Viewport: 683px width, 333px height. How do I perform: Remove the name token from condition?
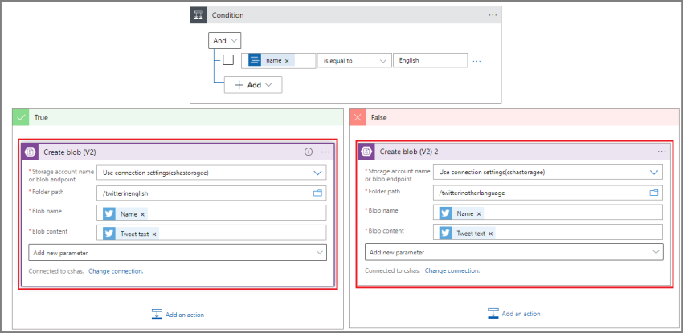(x=287, y=61)
